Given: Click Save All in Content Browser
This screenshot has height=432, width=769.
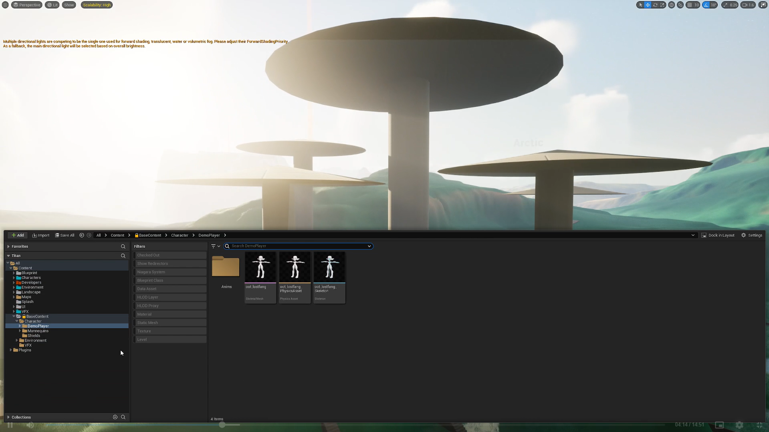Looking at the screenshot, I should (x=65, y=235).
